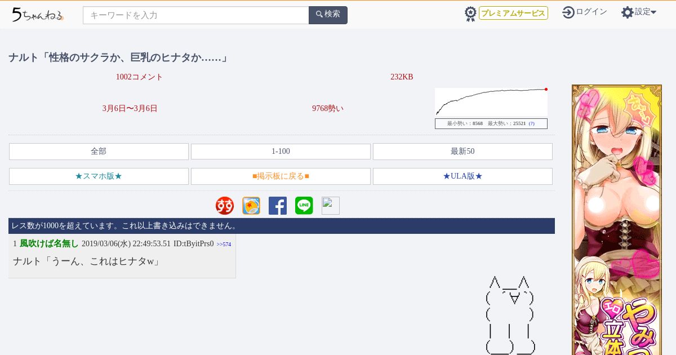Screen dimensions: 676x355
Task: Click the ASCII art cat mascot
Action: click(x=510, y=315)
